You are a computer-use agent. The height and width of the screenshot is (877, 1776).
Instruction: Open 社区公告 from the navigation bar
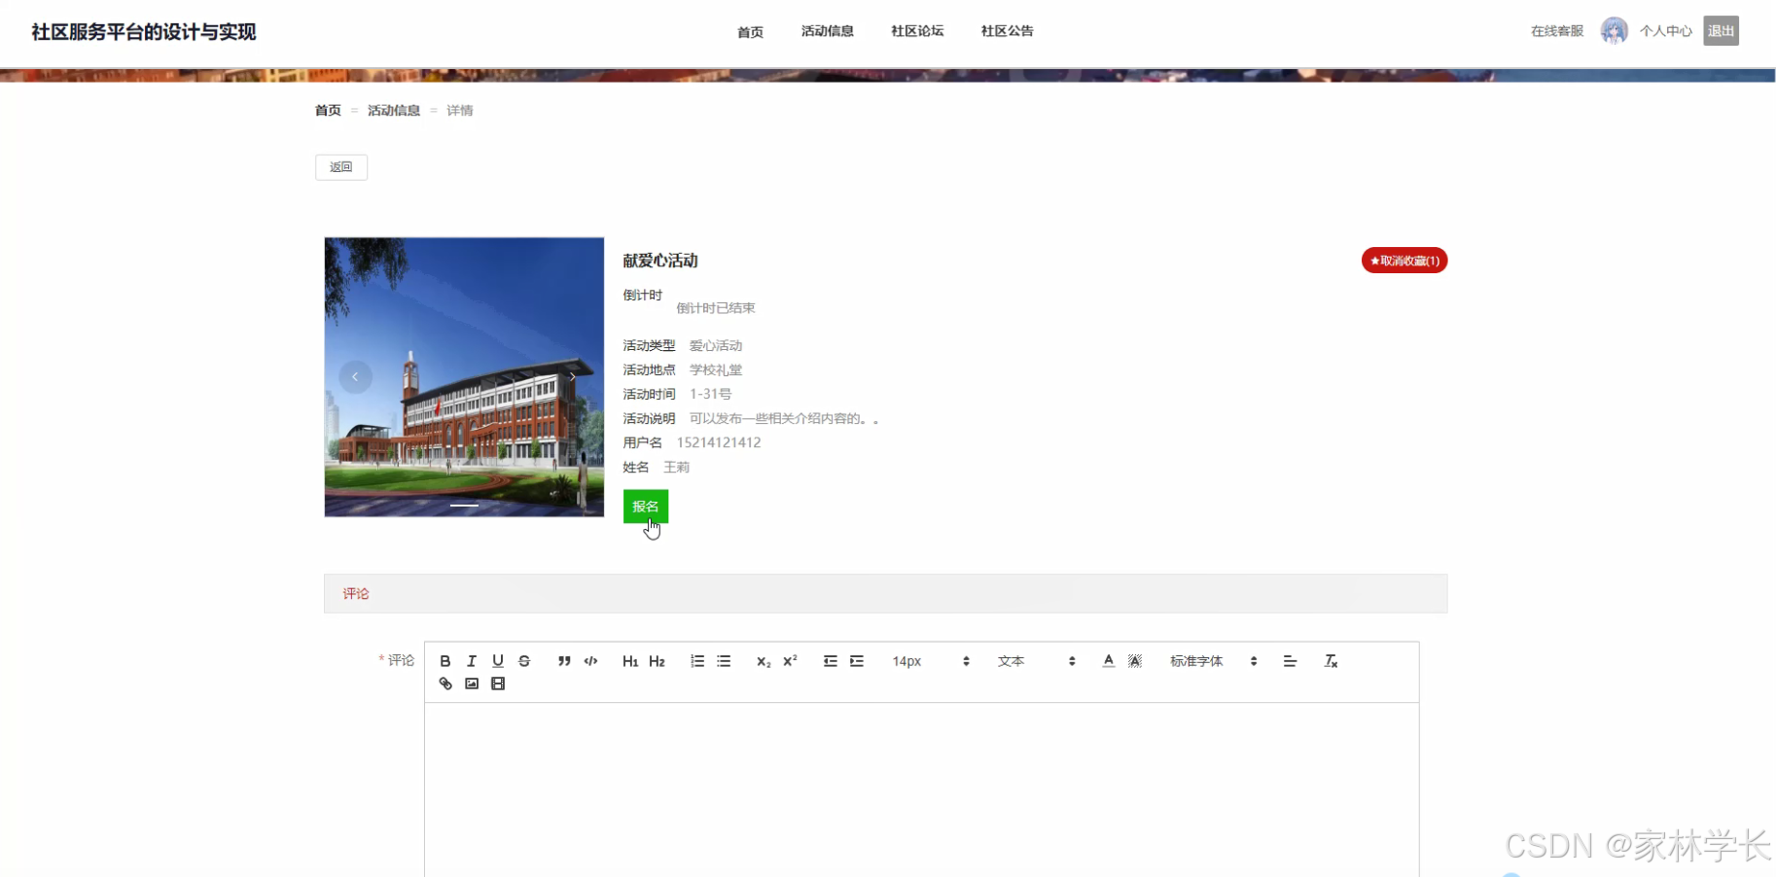pos(1007,30)
